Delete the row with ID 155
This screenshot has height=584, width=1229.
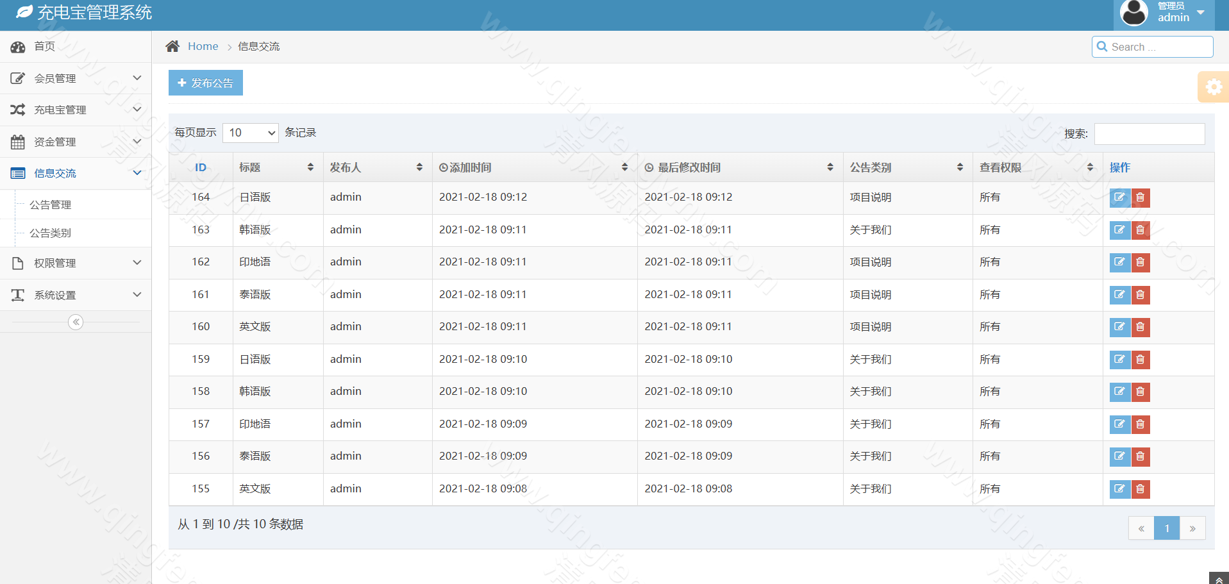[x=1141, y=489]
